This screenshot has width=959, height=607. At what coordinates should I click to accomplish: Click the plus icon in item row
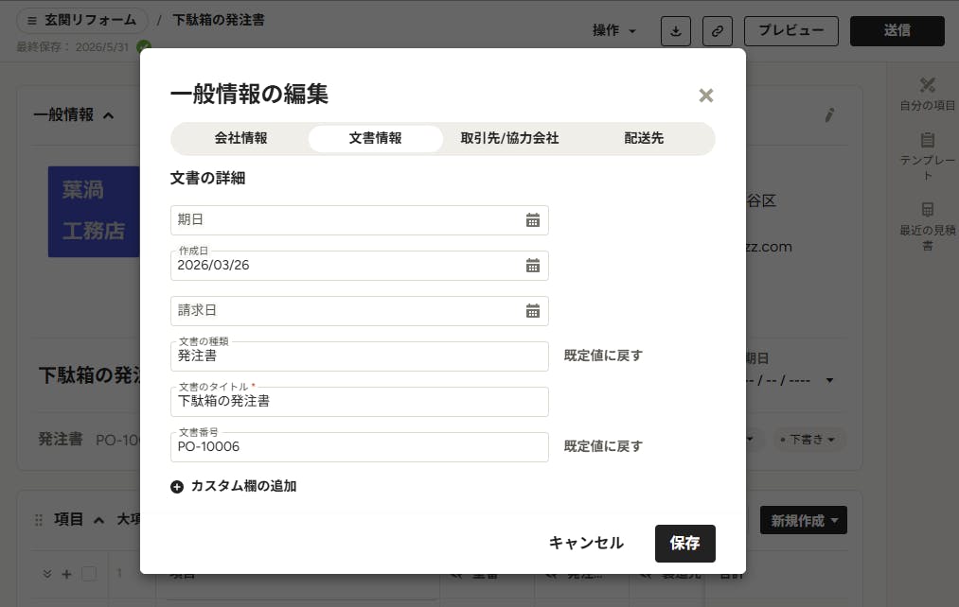(66, 574)
